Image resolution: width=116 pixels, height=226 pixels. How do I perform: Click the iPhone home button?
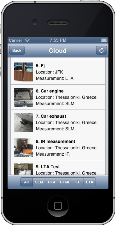pyautogui.click(x=58, y=206)
